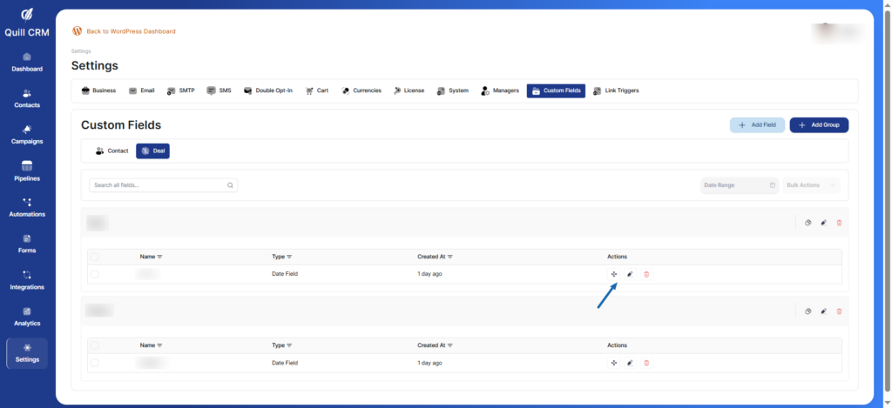Open the Date Range picker field
892x408 pixels.
[x=739, y=185]
